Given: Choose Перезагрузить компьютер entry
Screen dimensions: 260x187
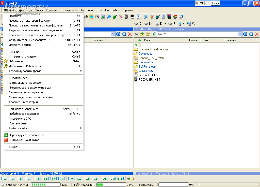Looking at the screenshot, I should (43, 135).
